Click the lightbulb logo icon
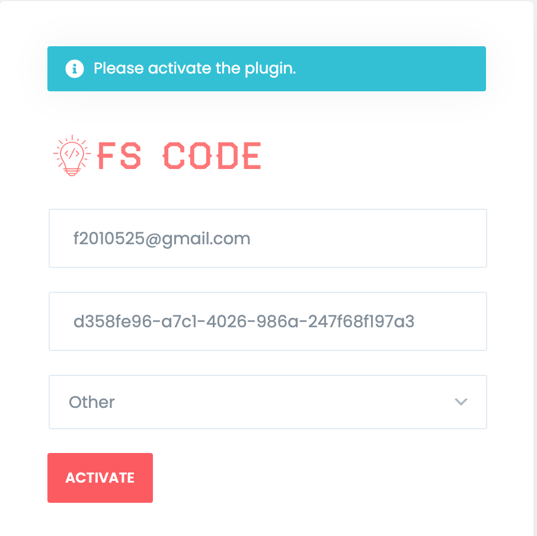Screen dimensions: 537x536 (72, 155)
